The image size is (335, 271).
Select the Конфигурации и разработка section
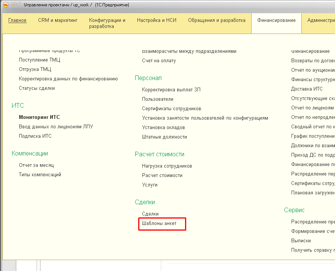[107, 23]
